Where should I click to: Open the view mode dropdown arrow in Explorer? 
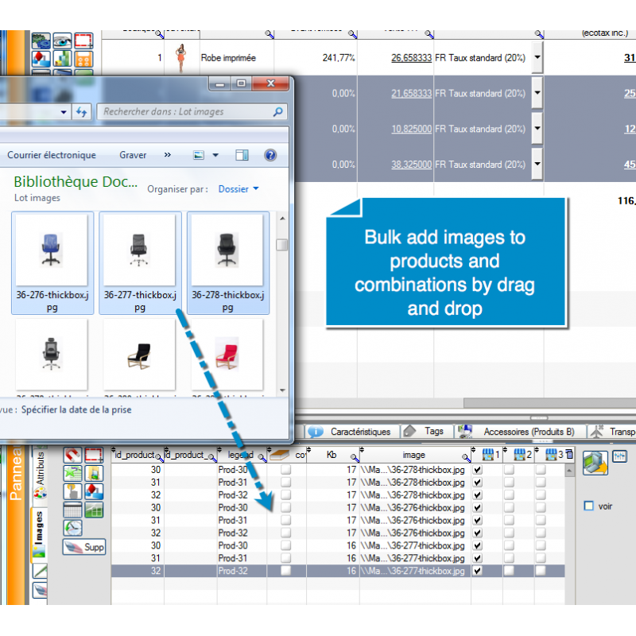pos(215,155)
